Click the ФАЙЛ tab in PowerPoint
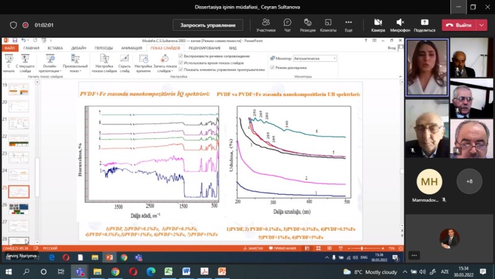Screen dimensions: 495x279 (x=10, y=48)
